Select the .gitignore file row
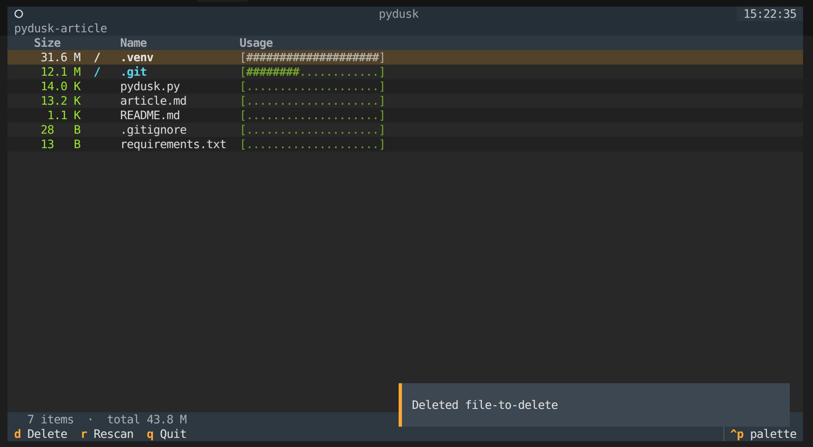 pyautogui.click(x=153, y=130)
